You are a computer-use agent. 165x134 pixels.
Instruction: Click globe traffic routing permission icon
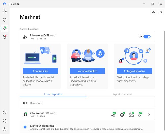pos(122,115)
